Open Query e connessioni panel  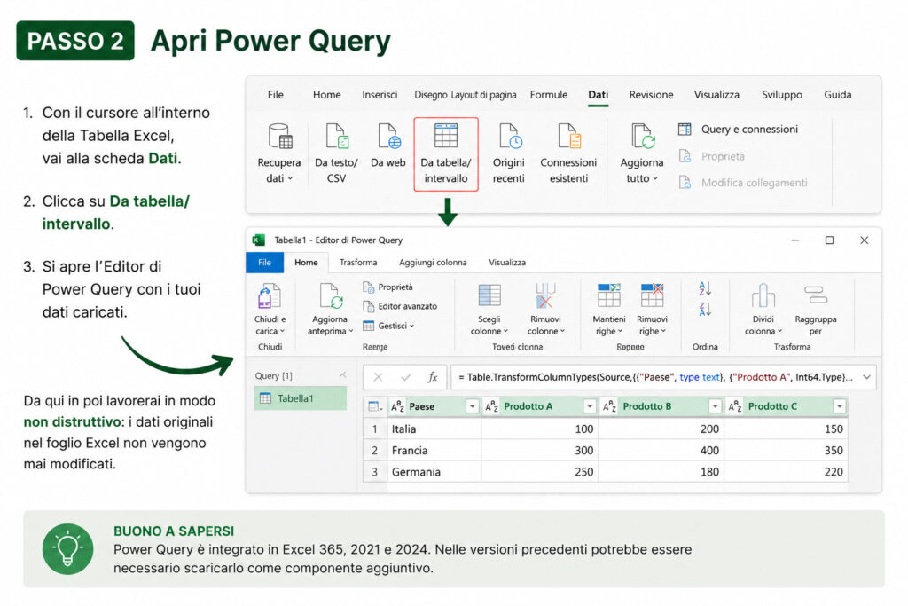739,130
